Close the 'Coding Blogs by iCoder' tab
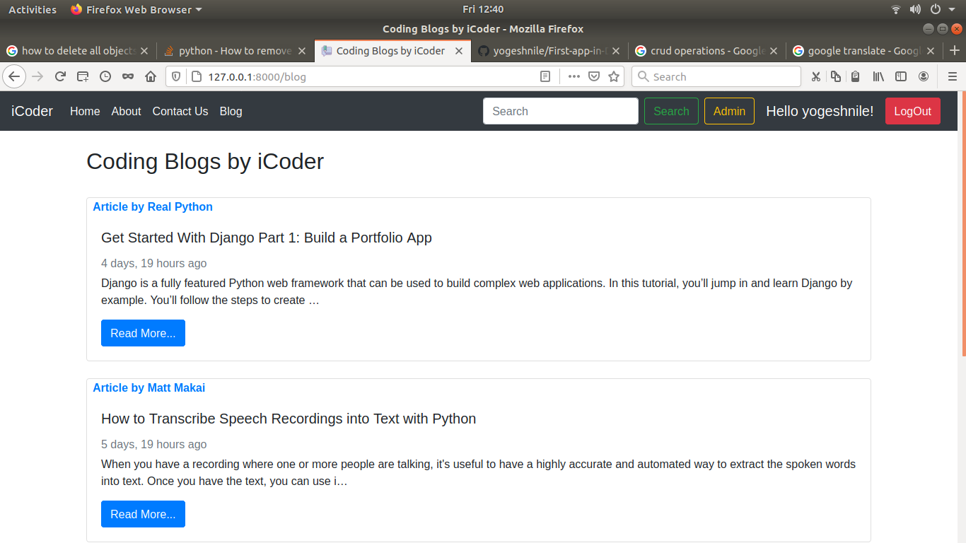The height and width of the screenshot is (543, 966). click(x=459, y=51)
